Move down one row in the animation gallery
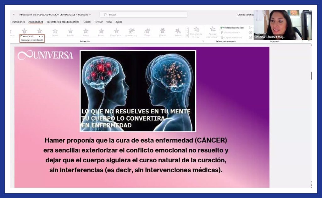The height and width of the screenshot is (198, 322). coord(187,33)
